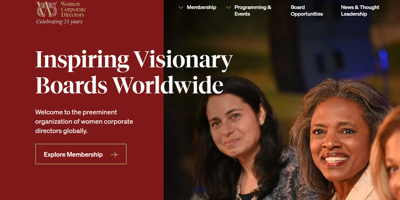This screenshot has width=400, height=200.
Task: Open the News & Thought Leadership section
Action: click(x=360, y=10)
